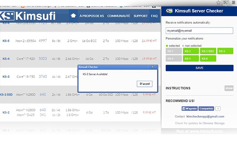Click the Xeon 2 x E5504 cell
This screenshot has width=237, height=148.
(26, 41)
